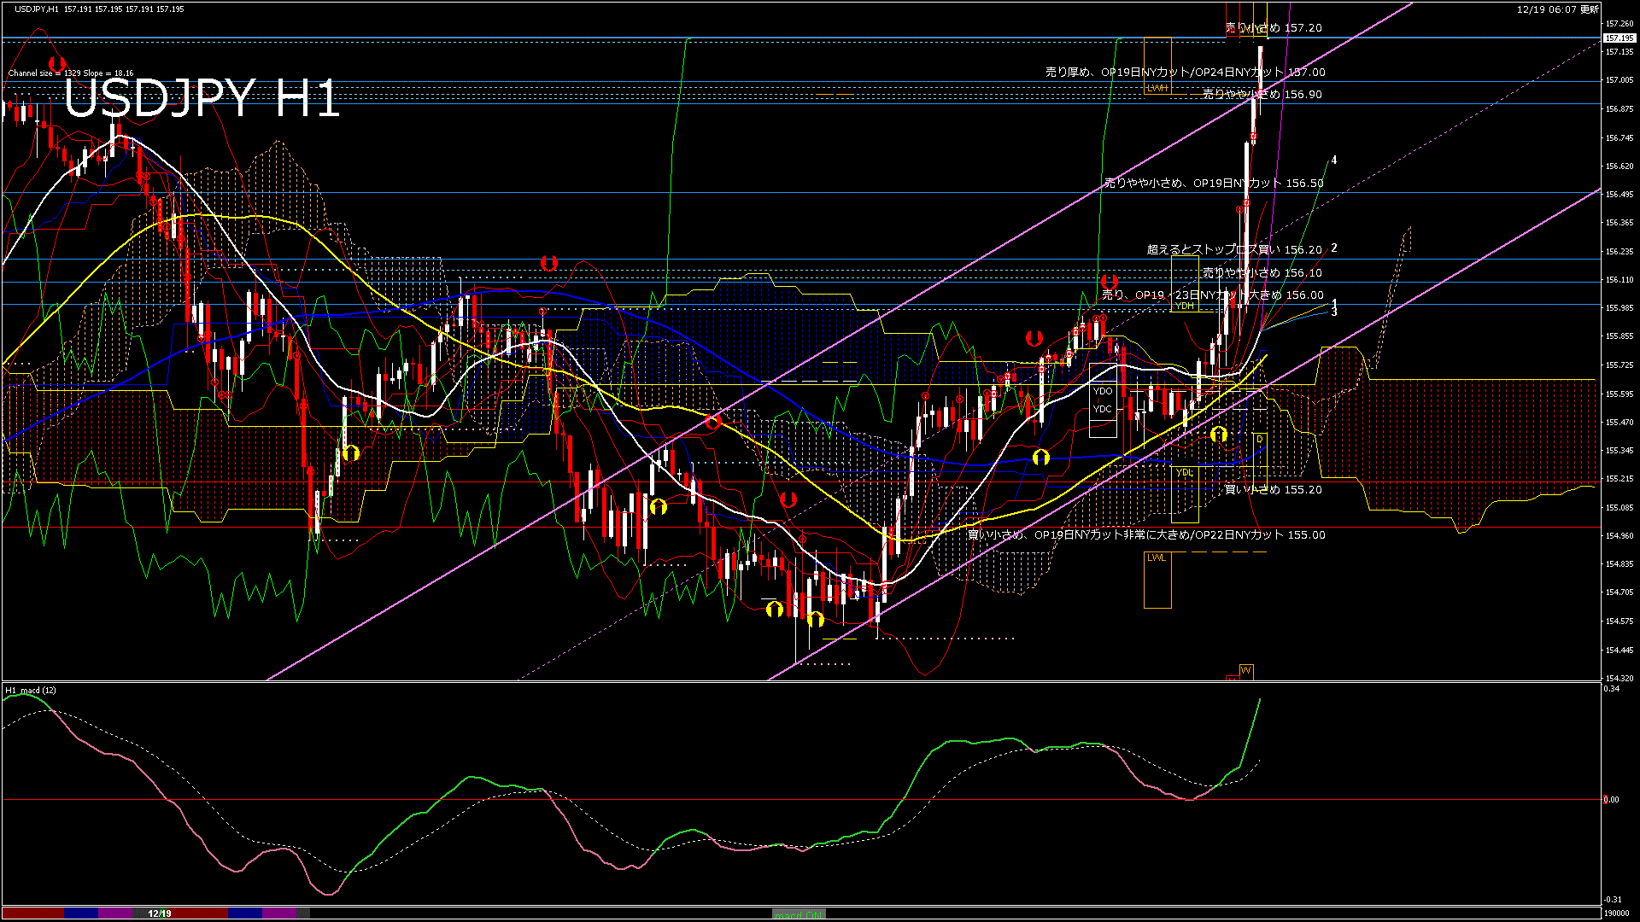Select the red pin marker above the 156.20 annotation
The width and height of the screenshot is (1640, 922).
click(x=1110, y=282)
